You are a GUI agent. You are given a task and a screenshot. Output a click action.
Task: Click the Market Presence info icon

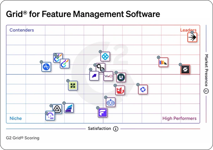pyautogui.click(x=206, y=91)
